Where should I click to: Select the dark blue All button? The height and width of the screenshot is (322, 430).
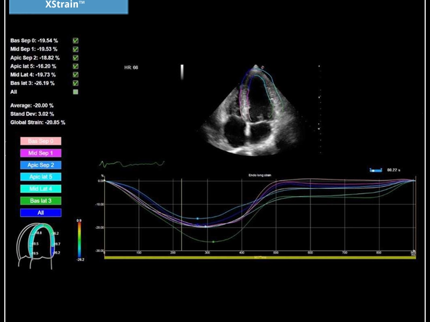tap(41, 213)
